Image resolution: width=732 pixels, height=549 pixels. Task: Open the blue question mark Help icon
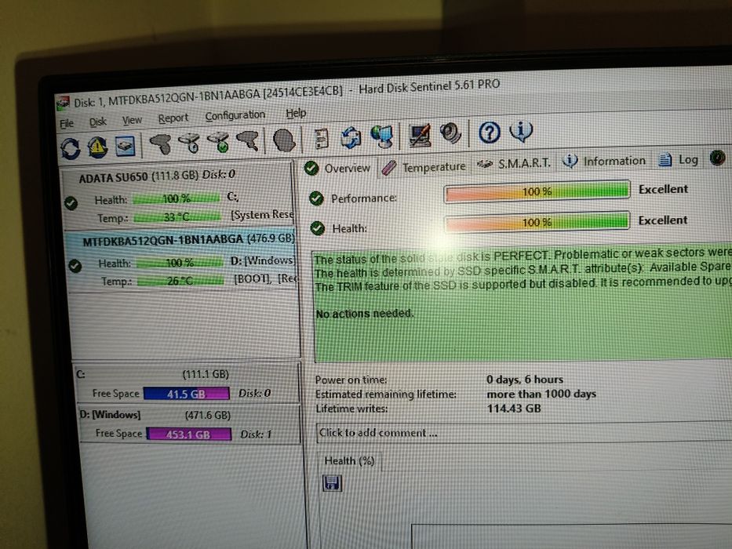[x=490, y=133]
